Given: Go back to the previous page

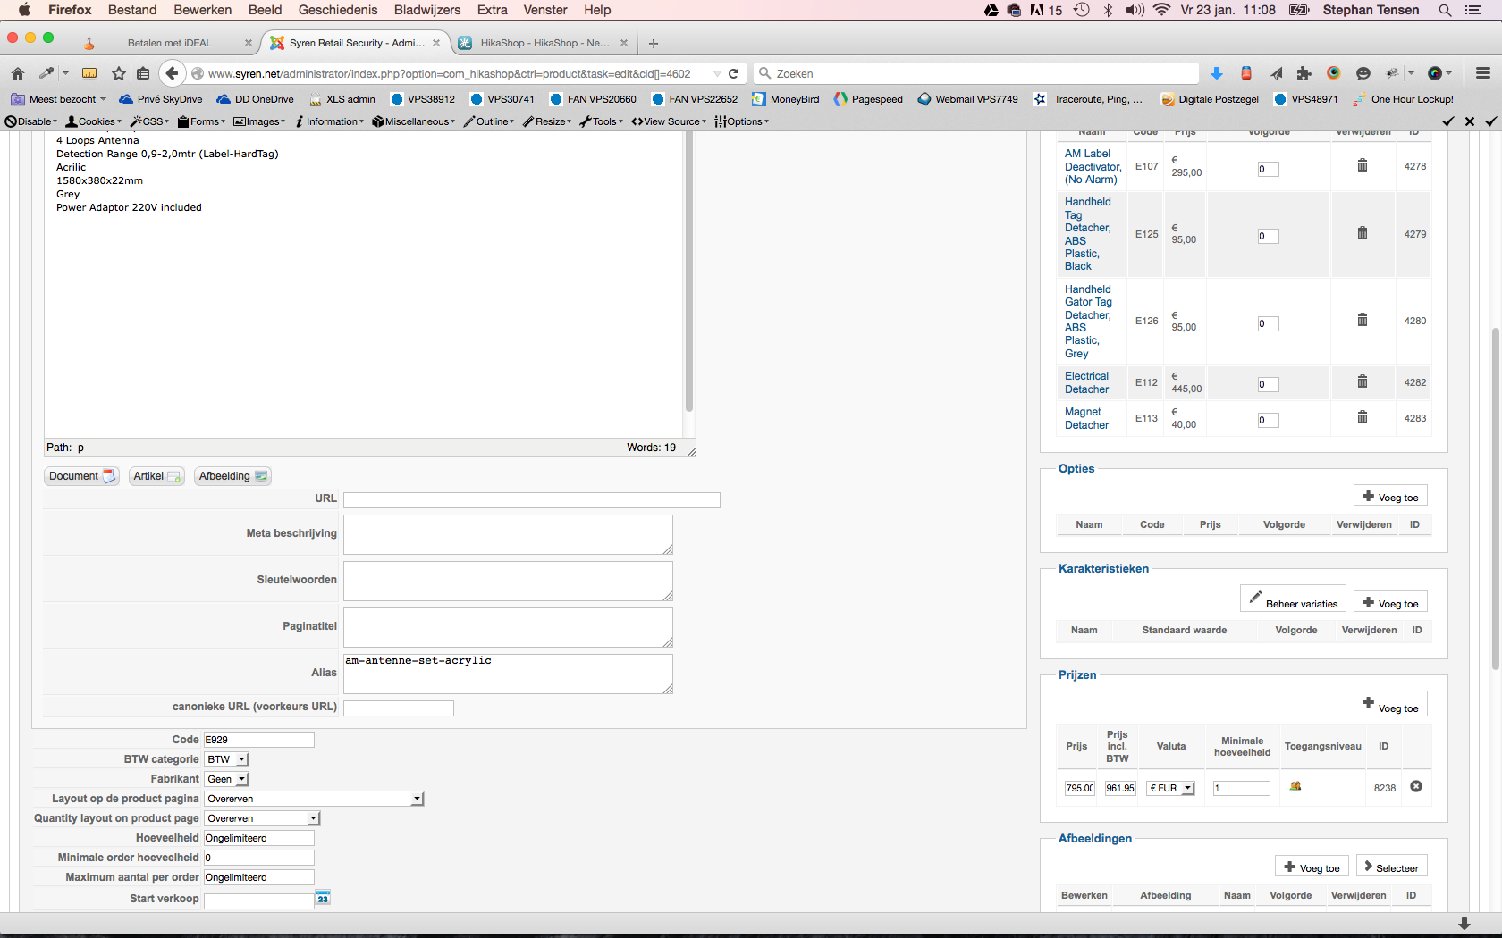Looking at the screenshot, I should (173, 73).
